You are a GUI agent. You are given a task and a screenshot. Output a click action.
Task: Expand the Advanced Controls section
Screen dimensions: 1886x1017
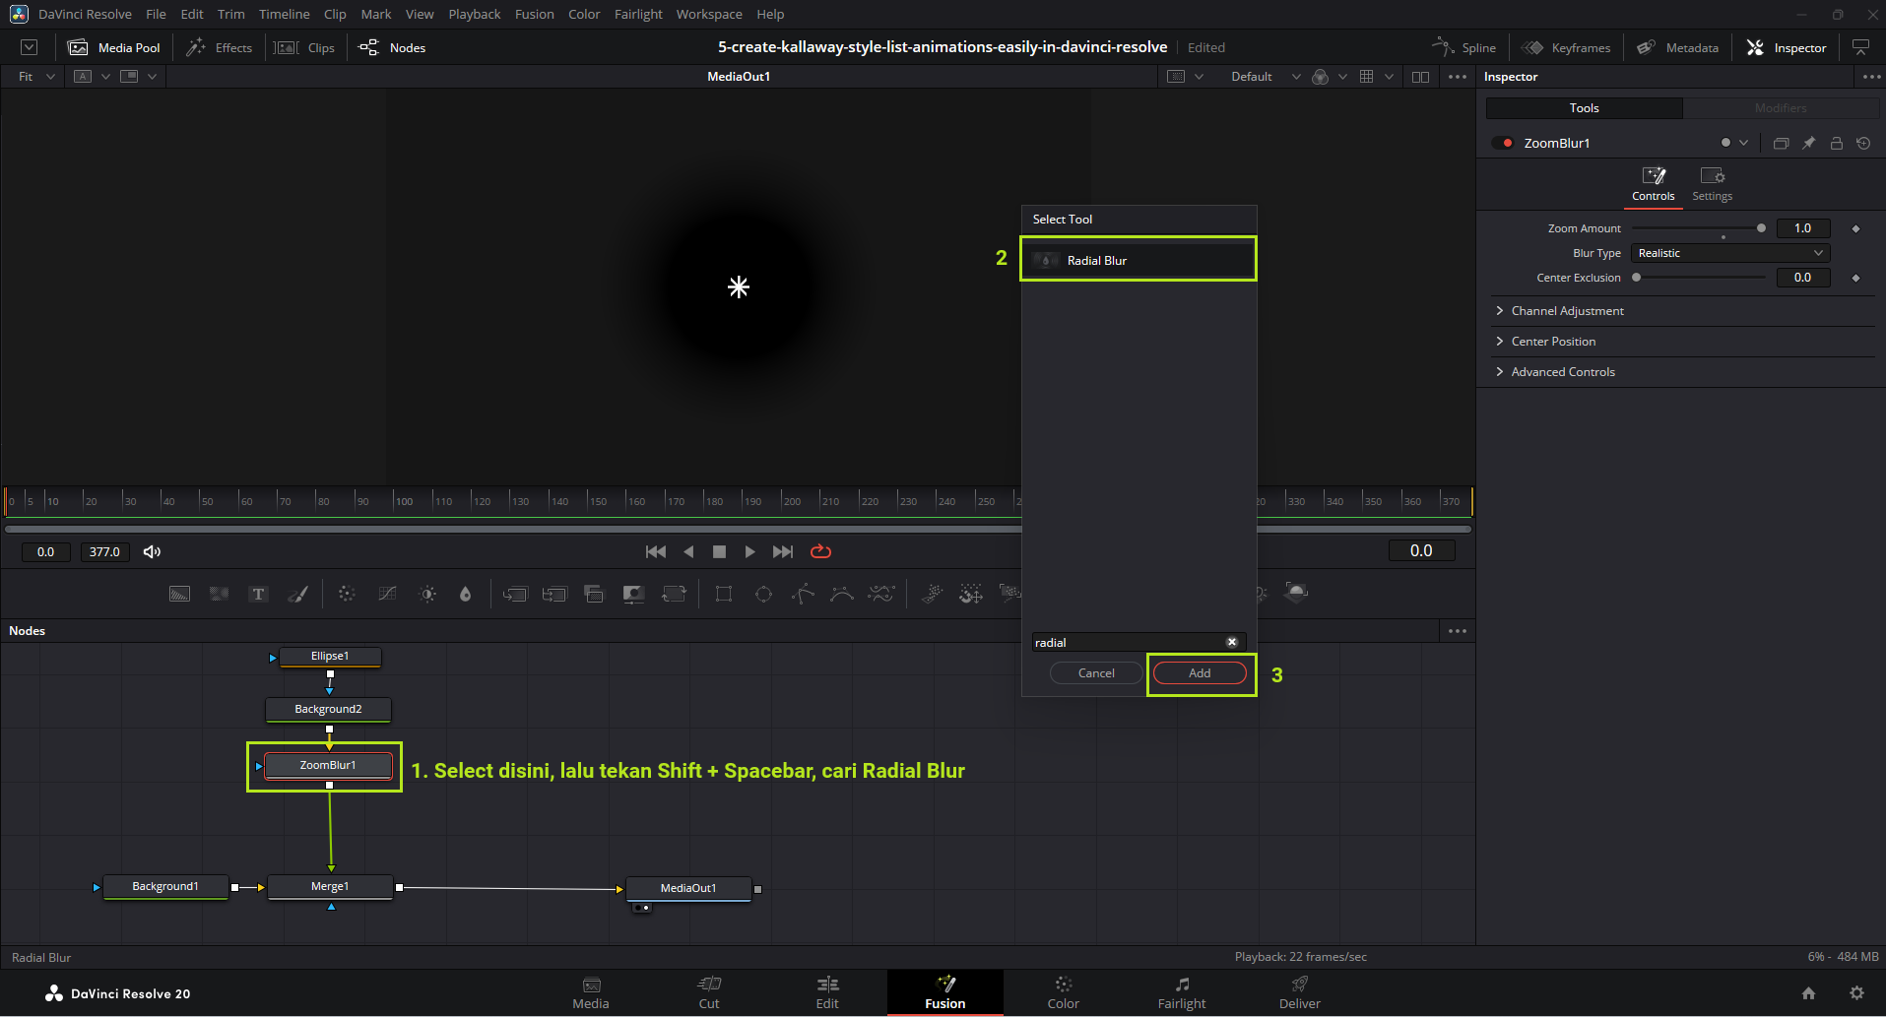pos(1562,372)
